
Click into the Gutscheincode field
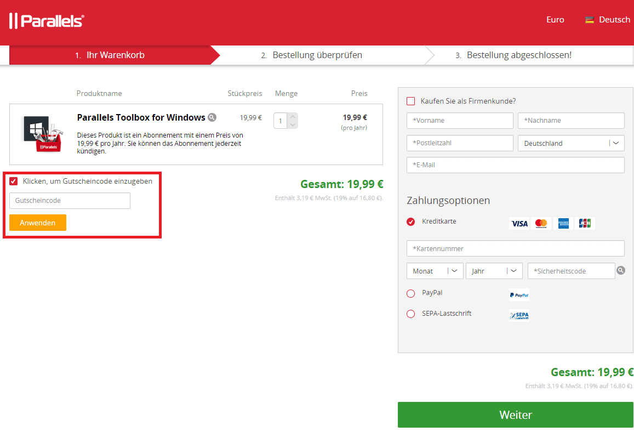pos(70,201)
